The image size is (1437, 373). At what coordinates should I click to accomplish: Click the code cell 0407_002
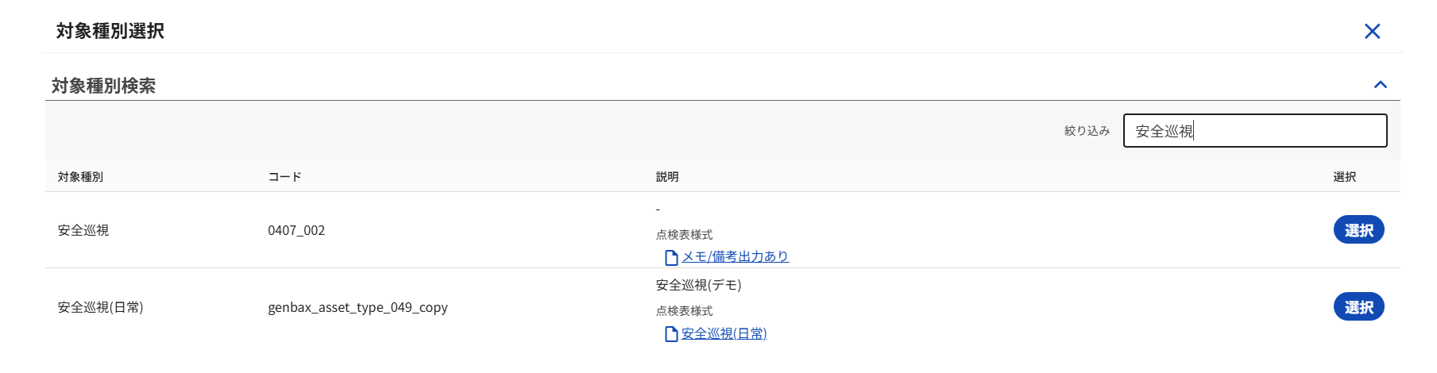(296, 230)
